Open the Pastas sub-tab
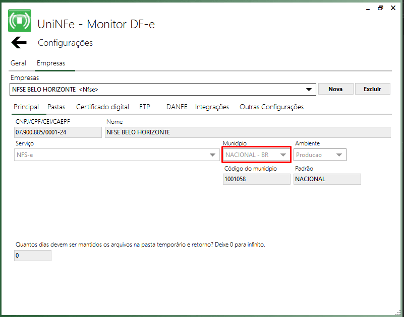 (x=56, y=107)
